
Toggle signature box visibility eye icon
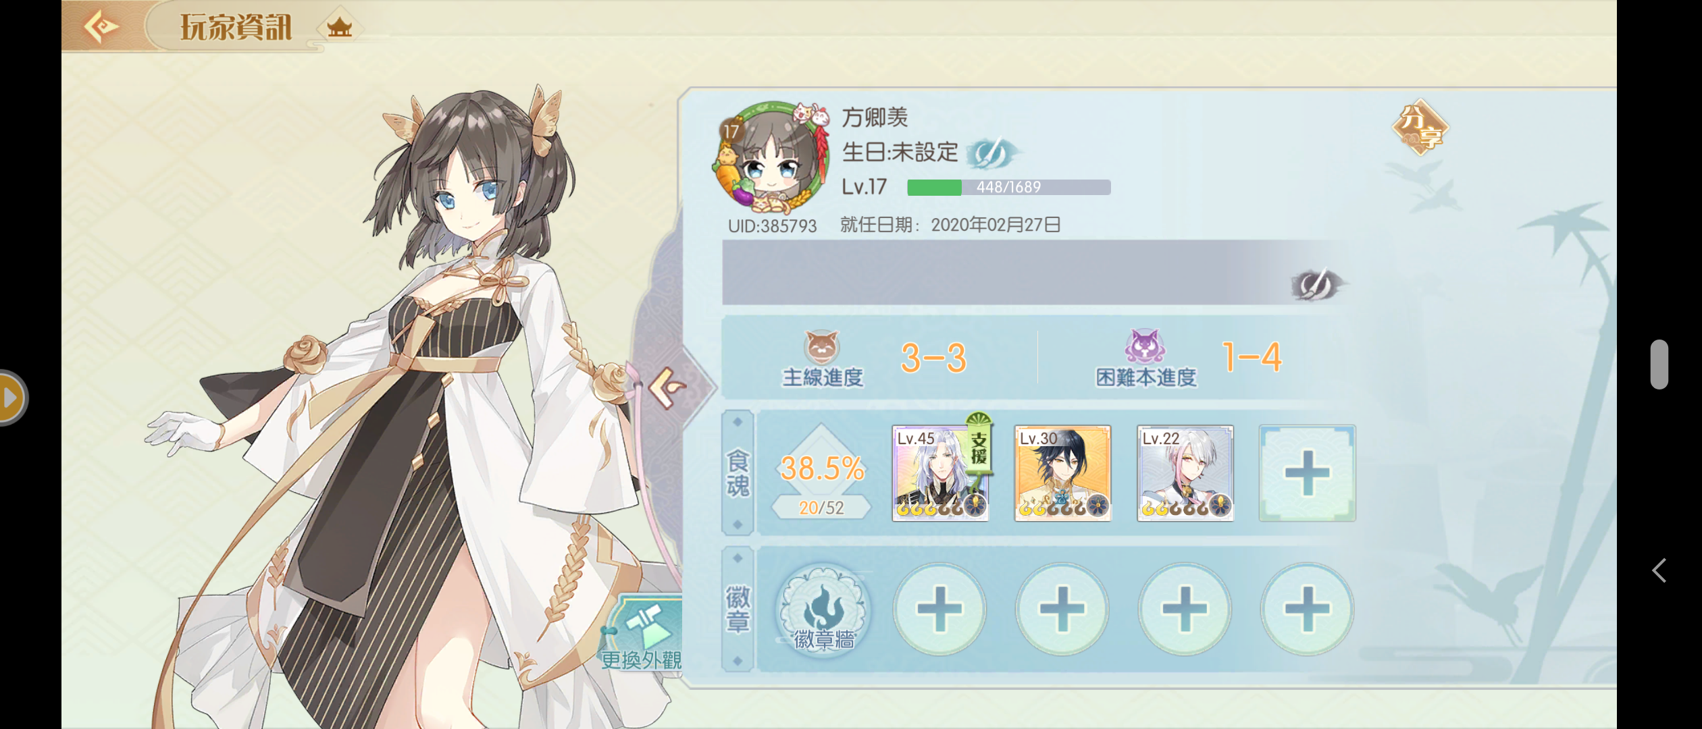click(1317, 284)
